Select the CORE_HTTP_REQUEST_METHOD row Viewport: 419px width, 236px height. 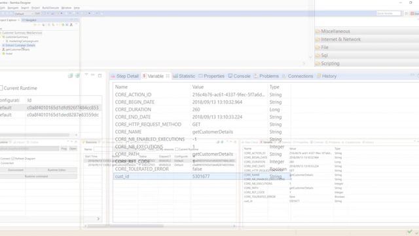(202, 125)
